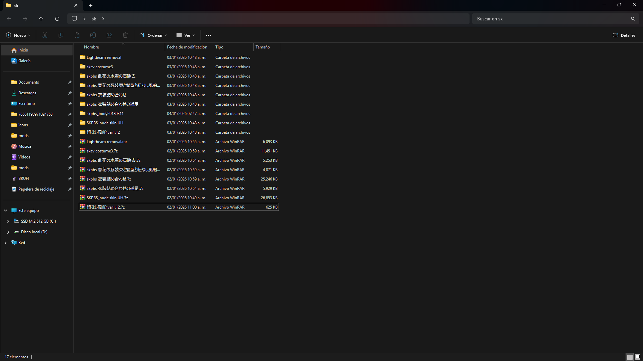Switch to details list view icon in status bar
This screenshot has height=361, width=643.
pyautogui.click(x=630, y=357)
